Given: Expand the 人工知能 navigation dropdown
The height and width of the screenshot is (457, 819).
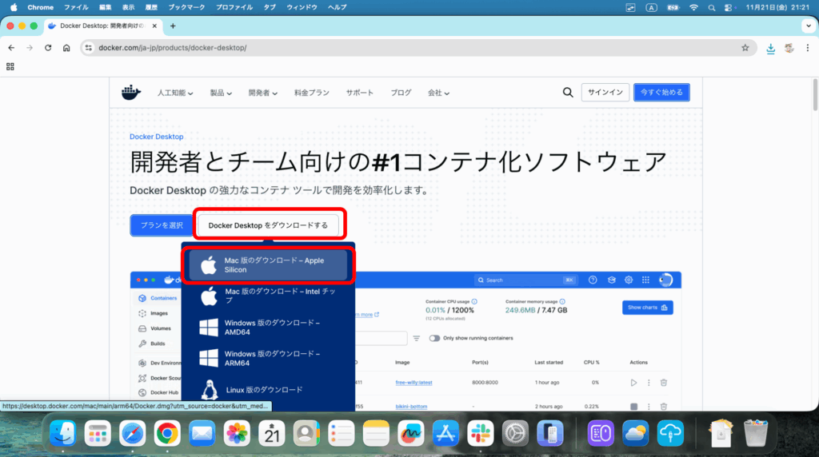Looking at the screenshot, I should pyautogui.click(x=175, y=93).
